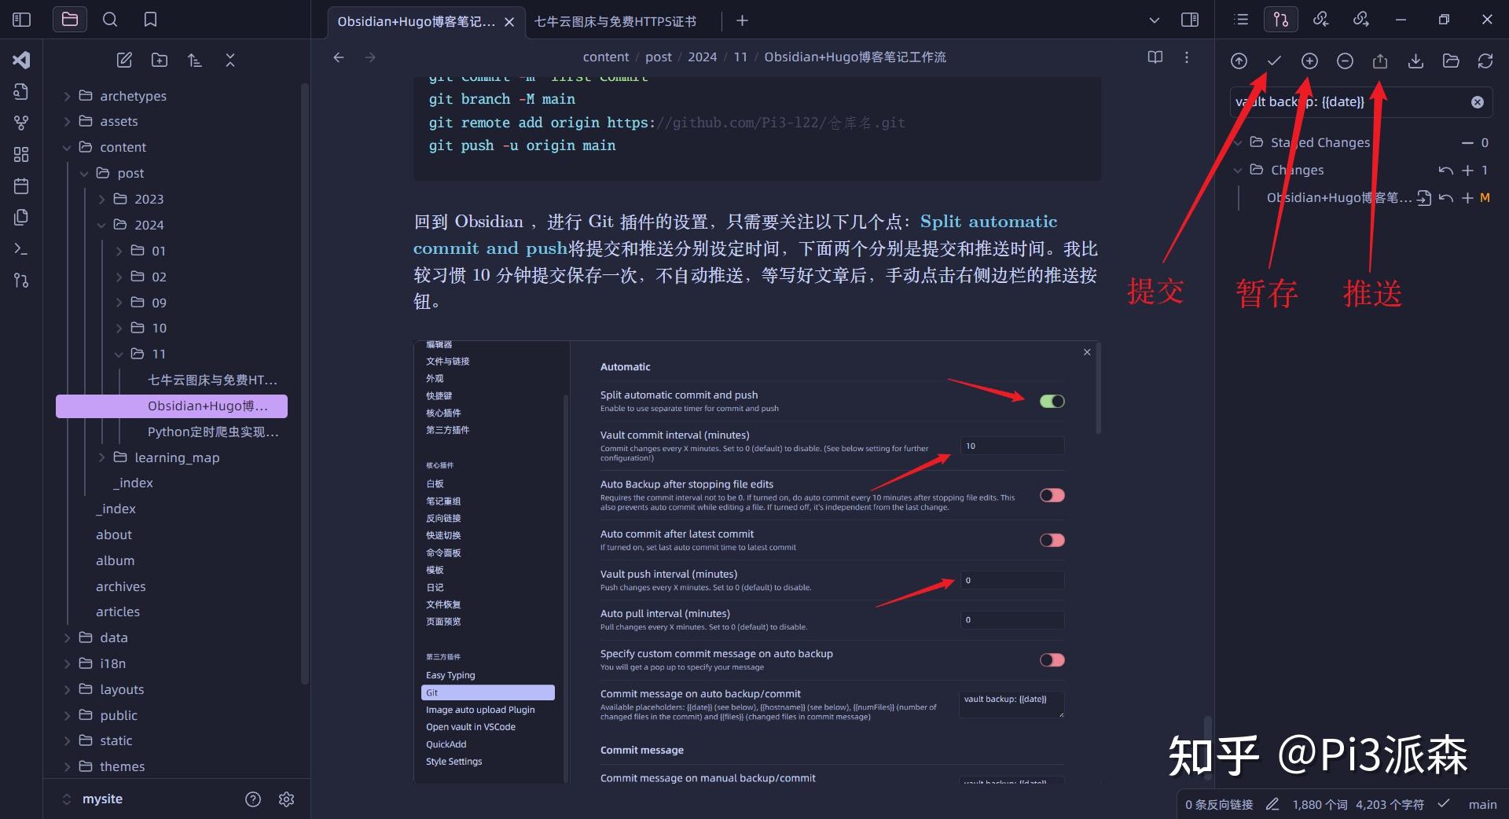The height and width of the screenshot is (819, 1509).
Task: Open the search panel in the left ribbon
Action: [x=110, y=19]
